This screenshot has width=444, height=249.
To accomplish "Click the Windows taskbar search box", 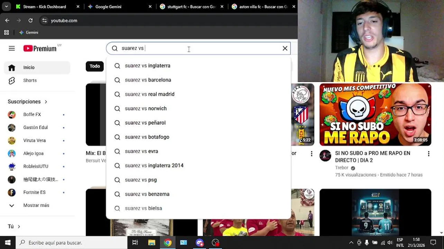I will 72,242.
